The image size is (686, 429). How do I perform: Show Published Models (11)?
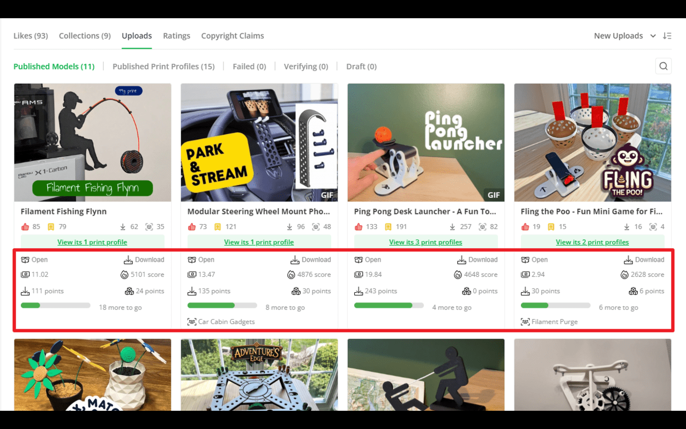(x=54, y=66)
